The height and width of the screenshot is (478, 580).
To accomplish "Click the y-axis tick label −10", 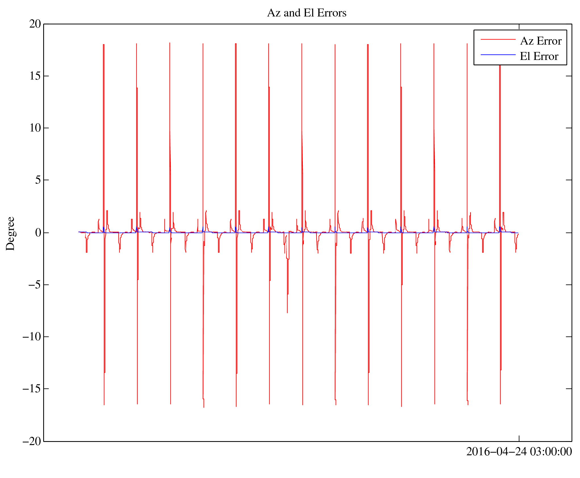I will coord(32,337).
